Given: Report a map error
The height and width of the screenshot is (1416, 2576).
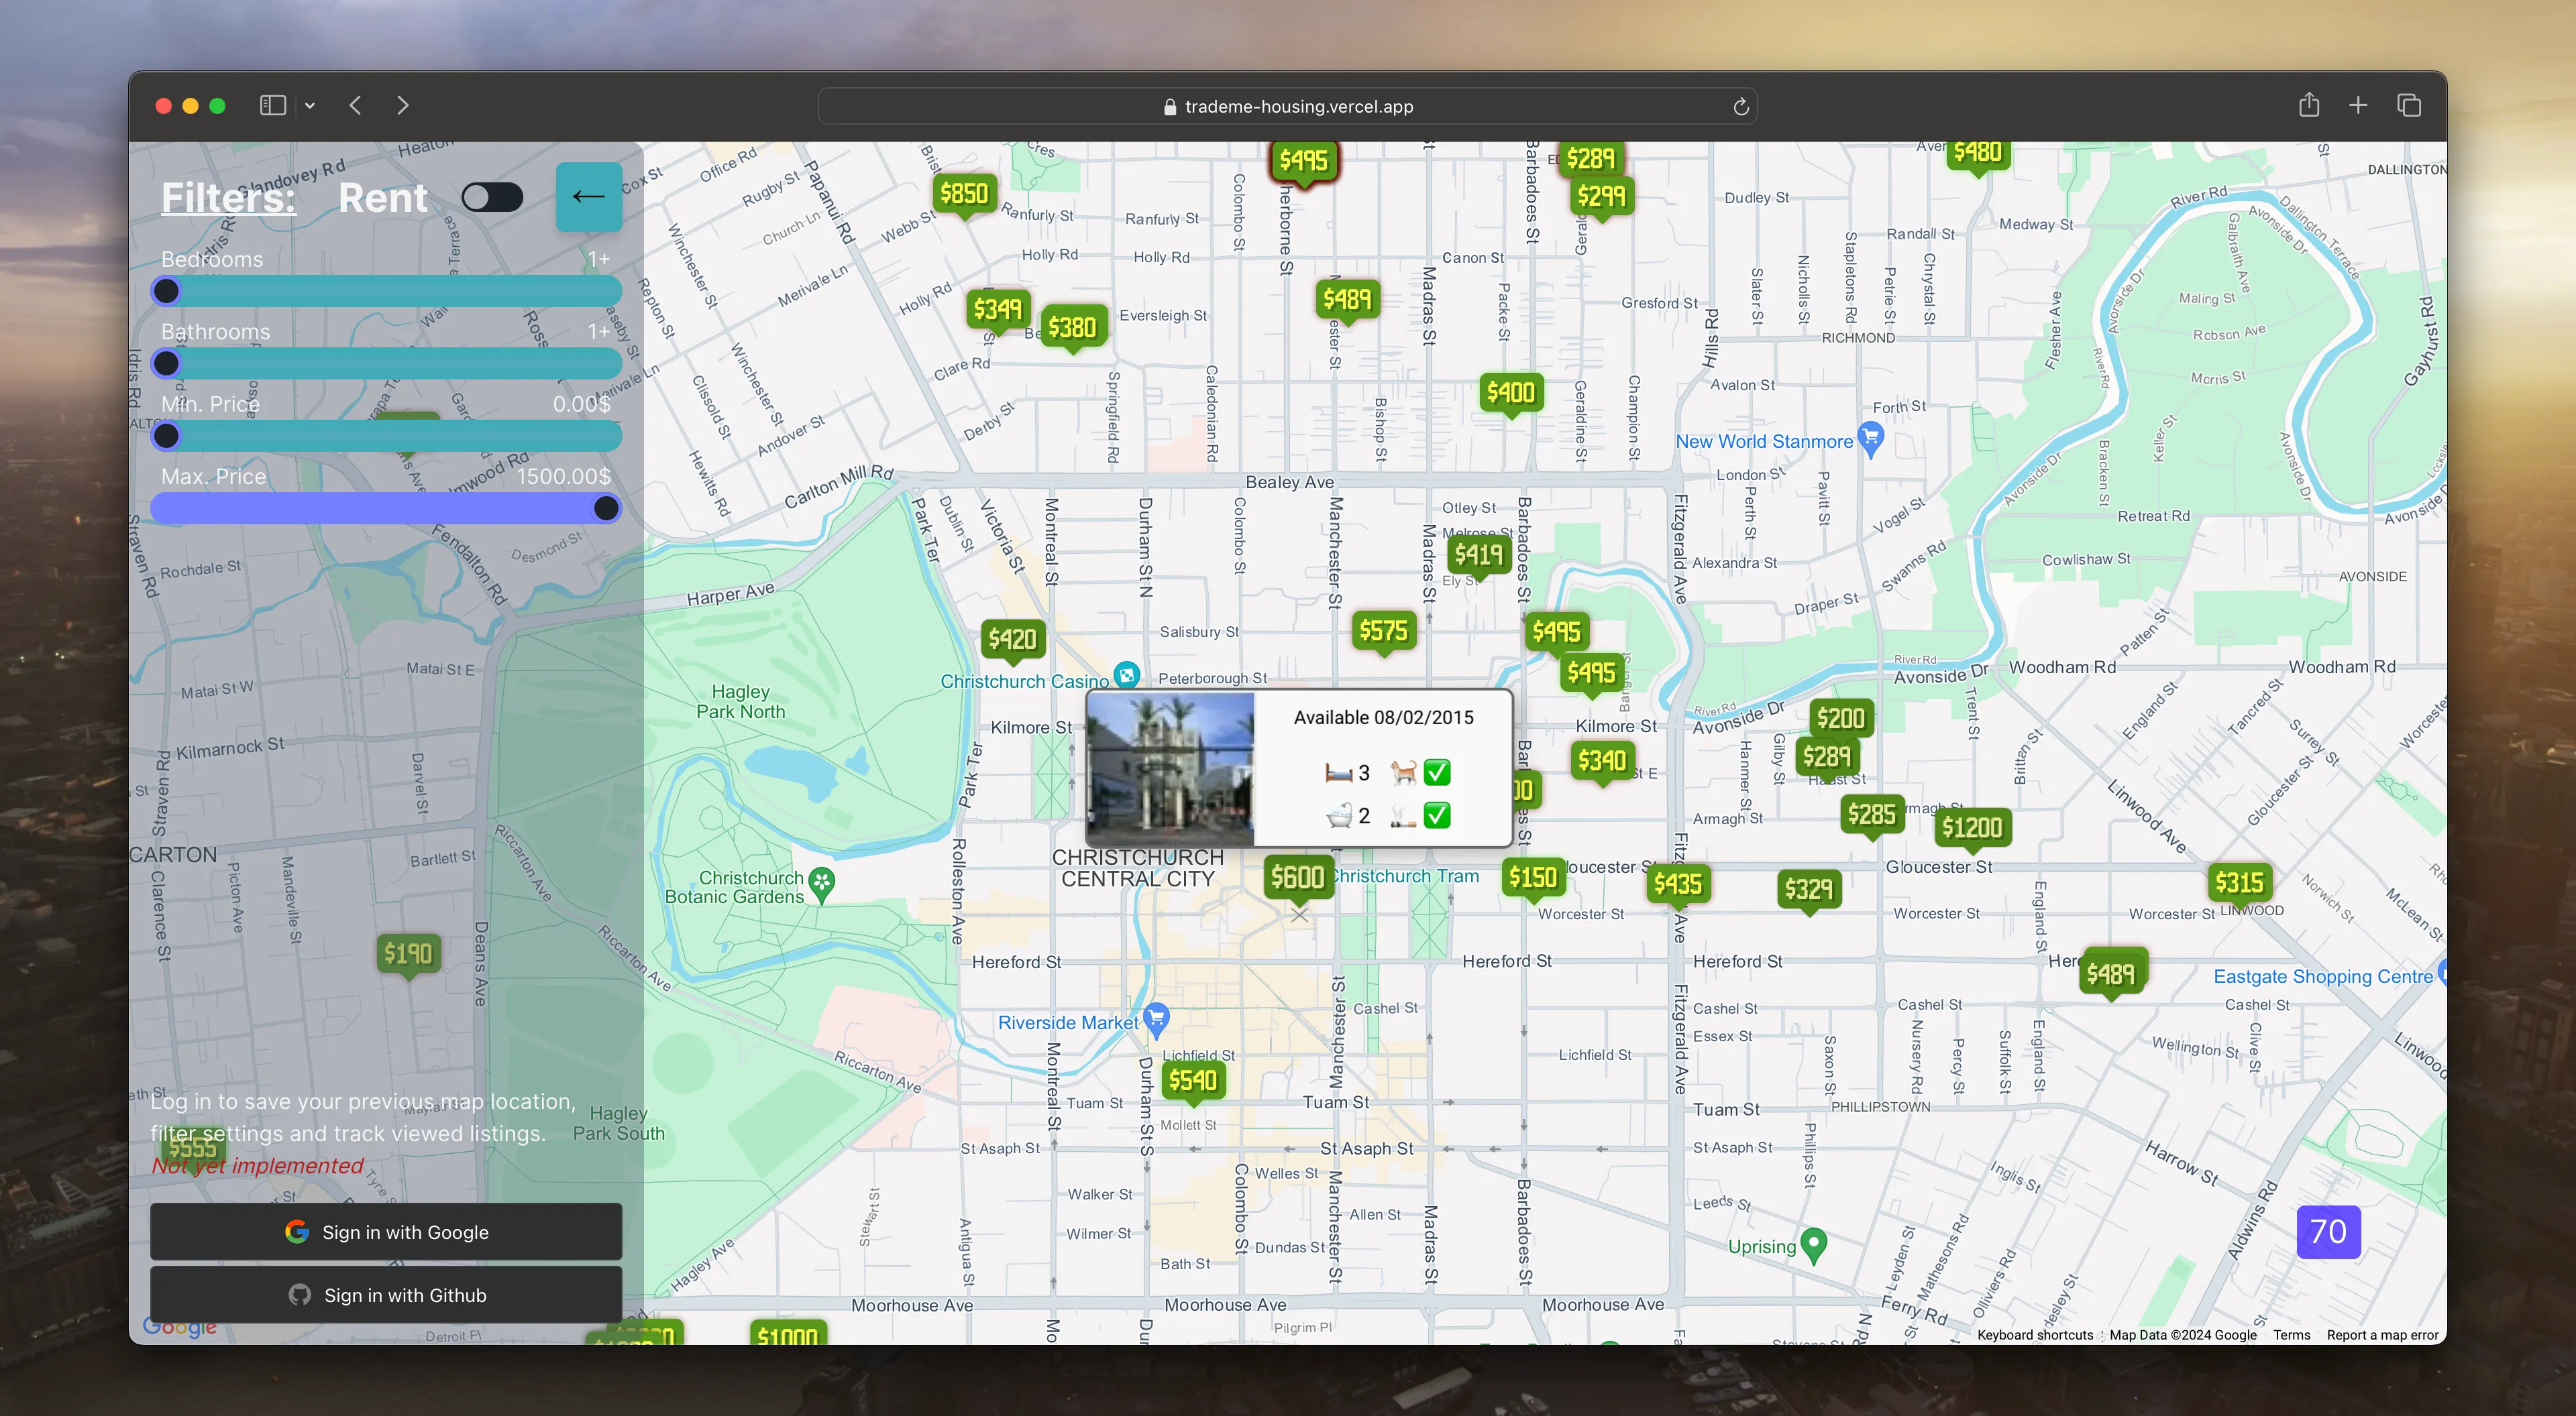Looking at the screenshot, I should (x=2382, y=1335).
